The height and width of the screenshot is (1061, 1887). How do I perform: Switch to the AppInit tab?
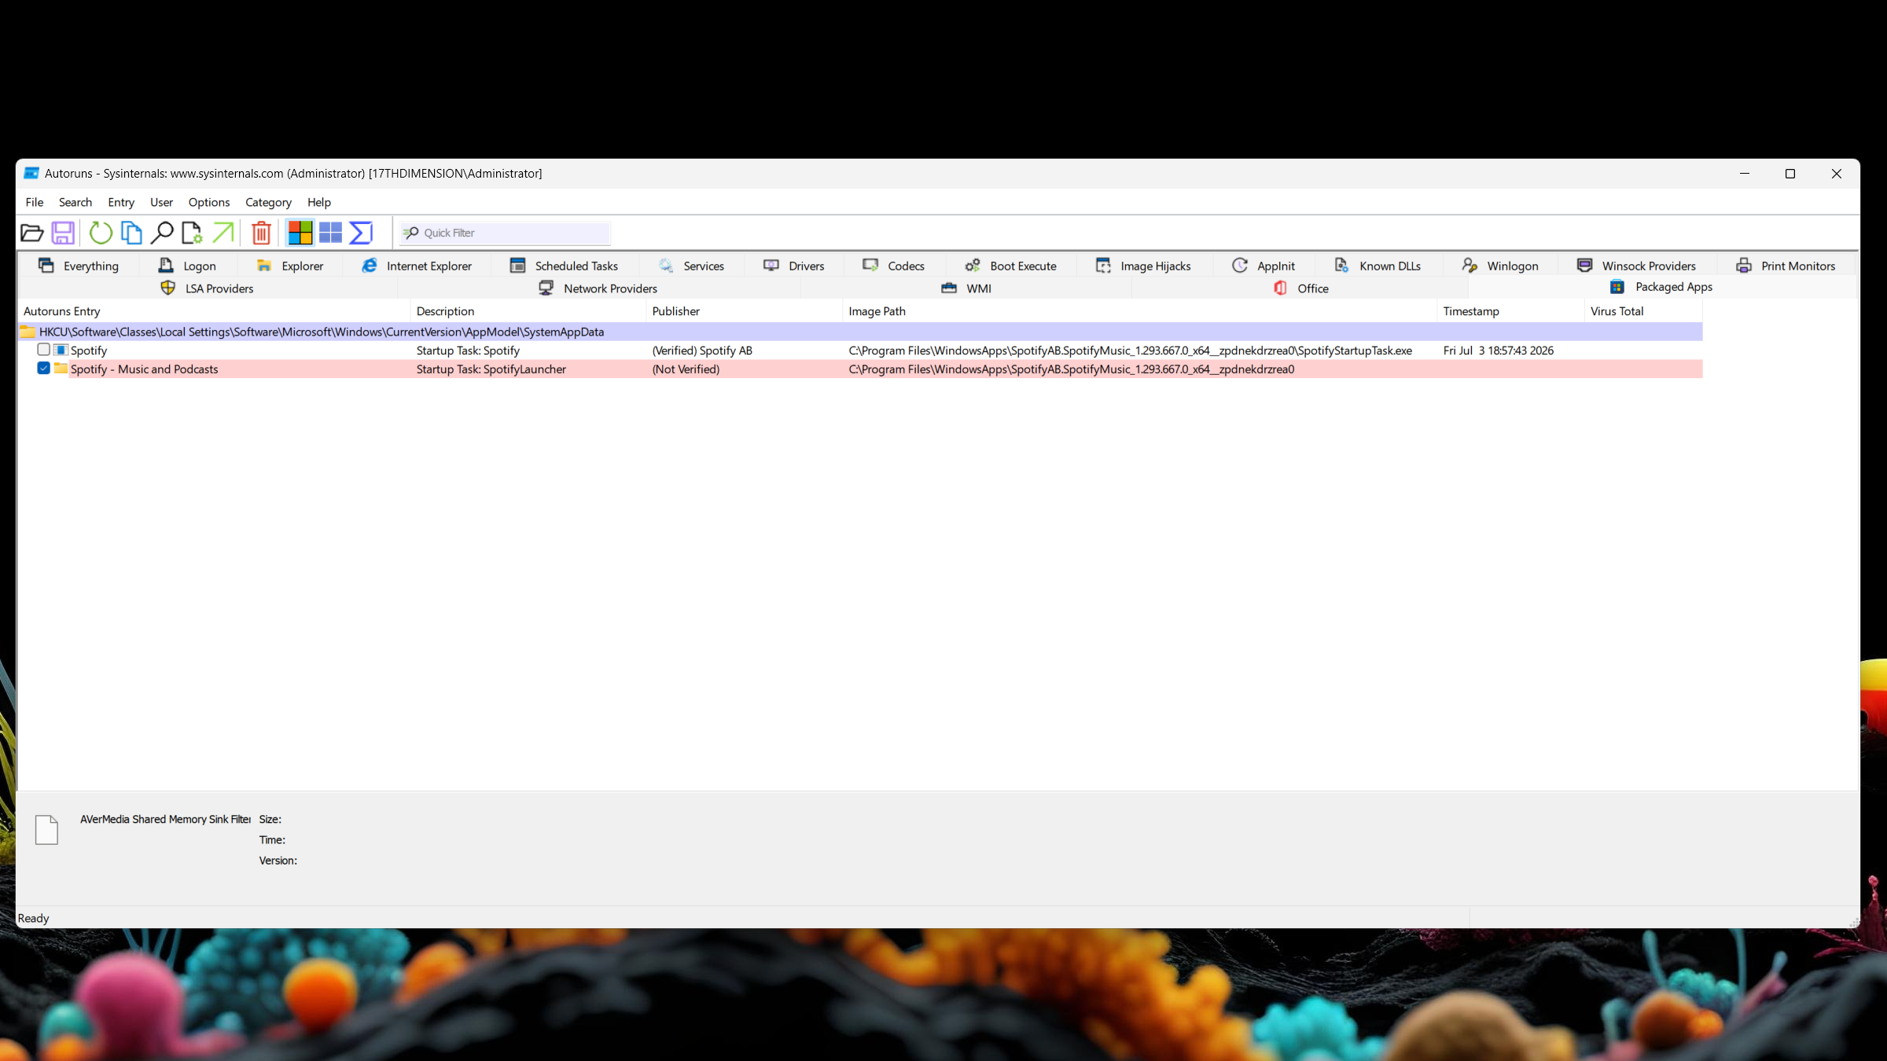[x=1264, y=266]
